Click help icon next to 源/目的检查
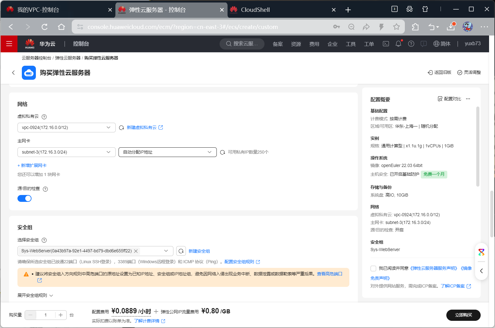 point(45,189)
